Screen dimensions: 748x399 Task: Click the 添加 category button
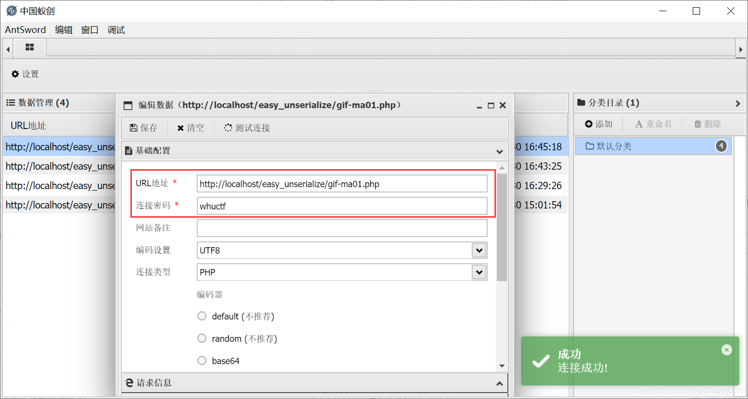point(599,124)
